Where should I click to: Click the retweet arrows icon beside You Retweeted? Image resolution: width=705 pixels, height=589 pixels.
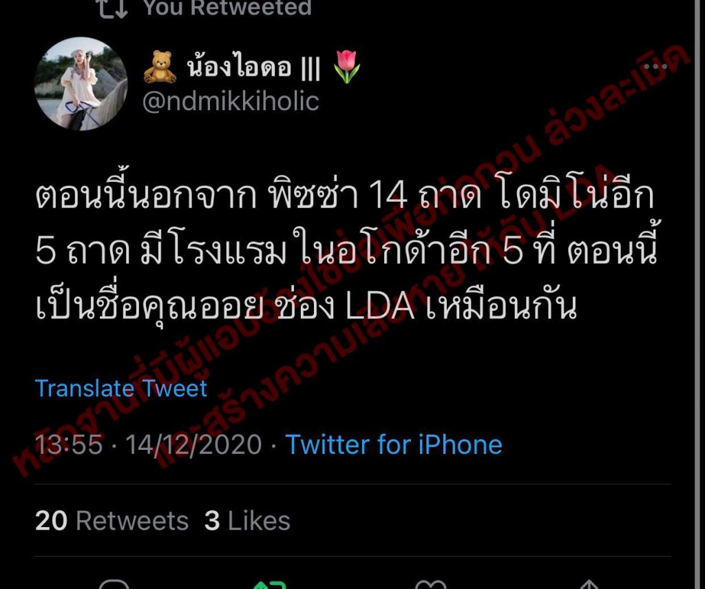[x=113, y=8]
